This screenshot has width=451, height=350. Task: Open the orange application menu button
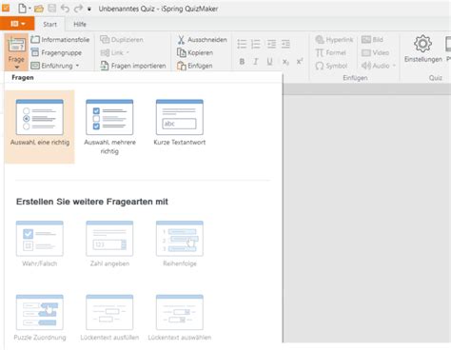[17, 24]
